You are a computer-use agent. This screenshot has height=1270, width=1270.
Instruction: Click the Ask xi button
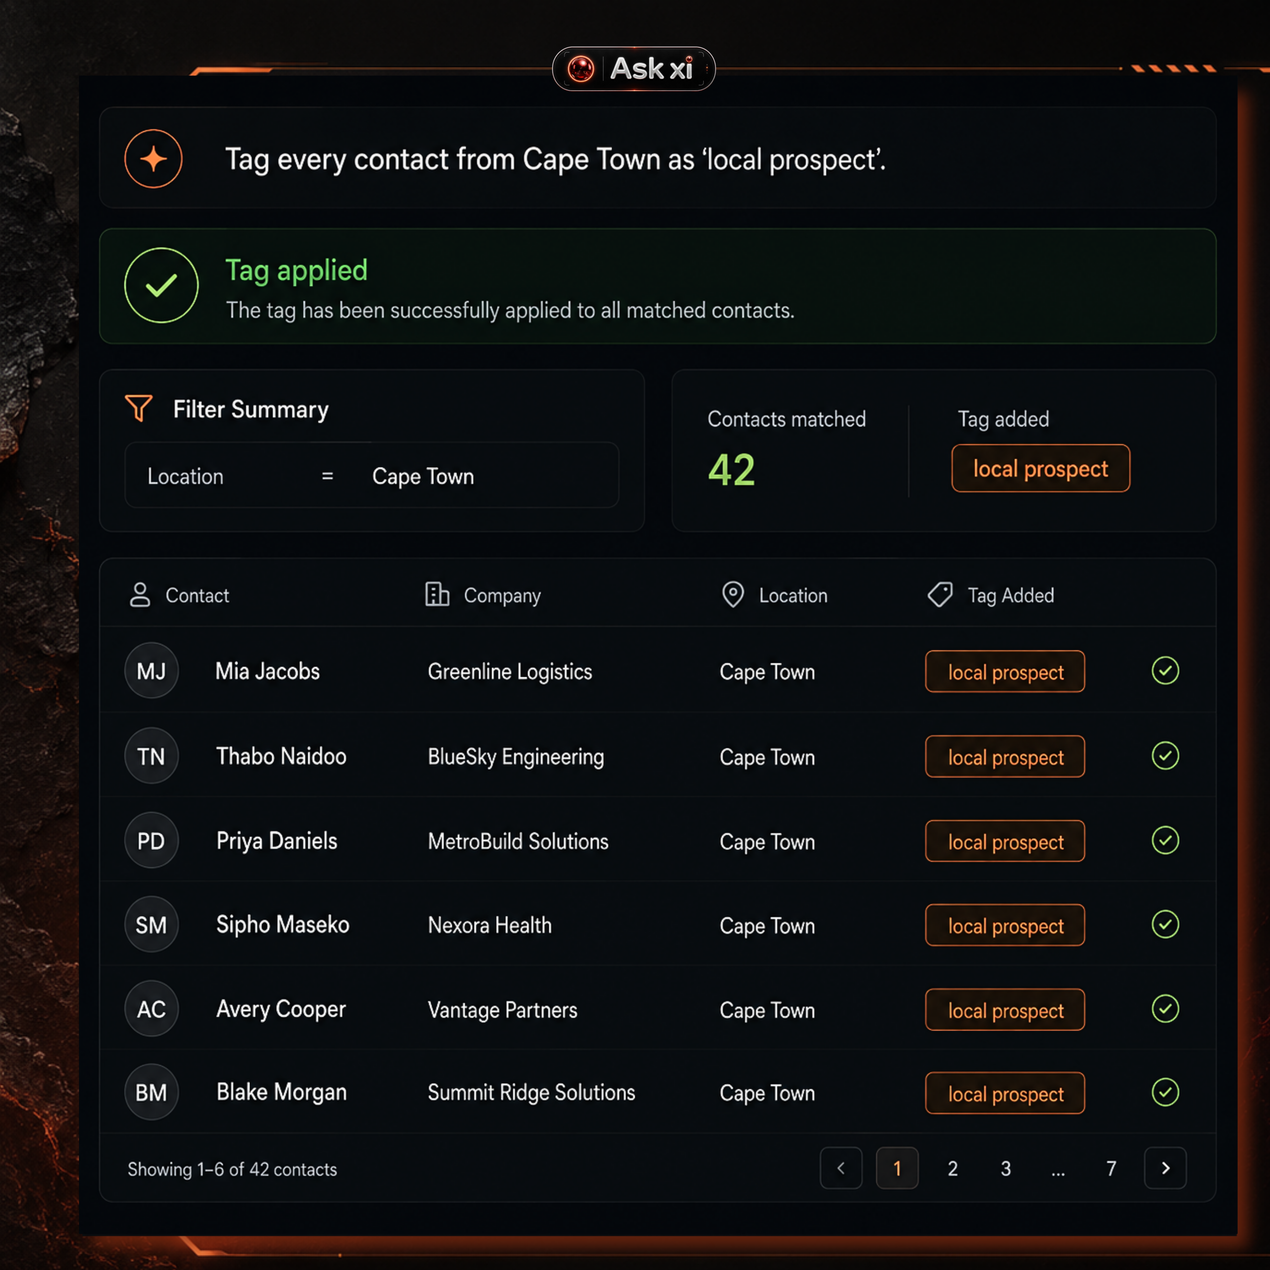click(634, 69)
